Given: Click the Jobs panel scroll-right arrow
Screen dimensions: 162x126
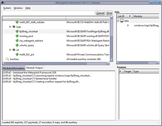Looking at the screenshot, I should point(158,63).
